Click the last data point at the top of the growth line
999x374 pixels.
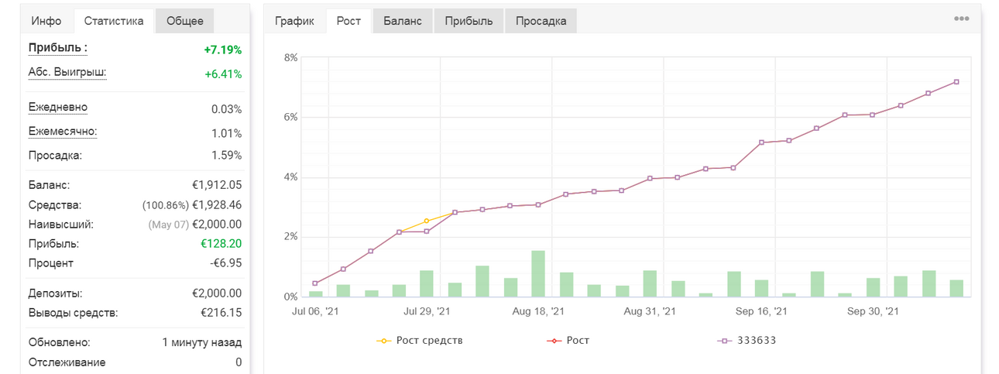point(956,82)
